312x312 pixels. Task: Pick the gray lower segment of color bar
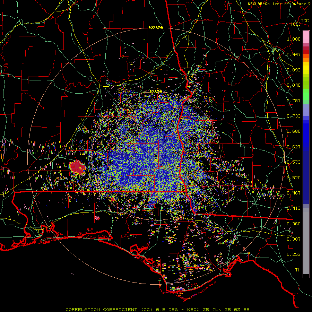click(306, 241)
